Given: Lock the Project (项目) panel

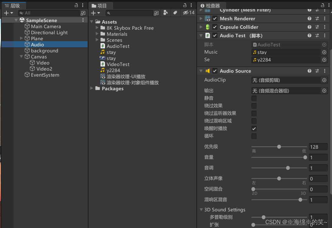Looking at the screenshot, I should tap(185, 5).
